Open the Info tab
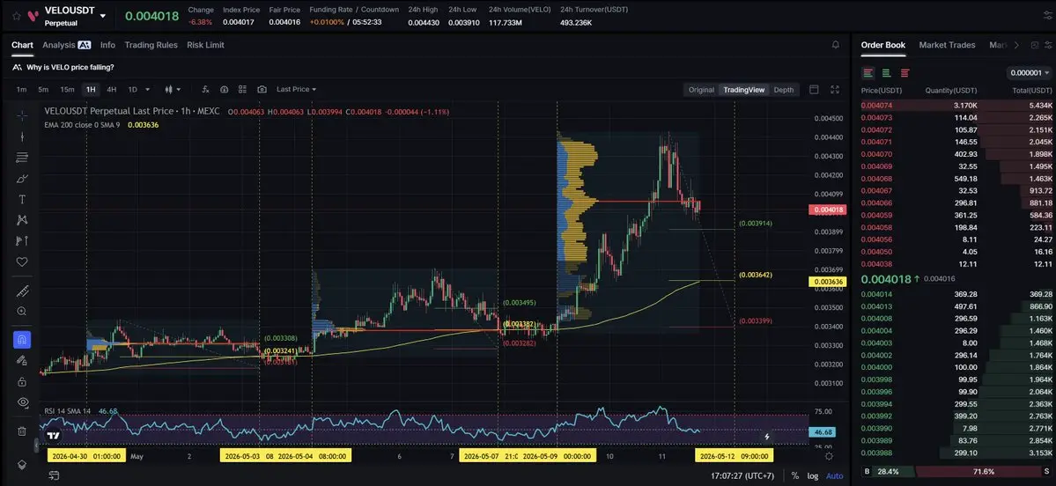This screenshot has height=486, width=1056. click(x=107, y=45)
